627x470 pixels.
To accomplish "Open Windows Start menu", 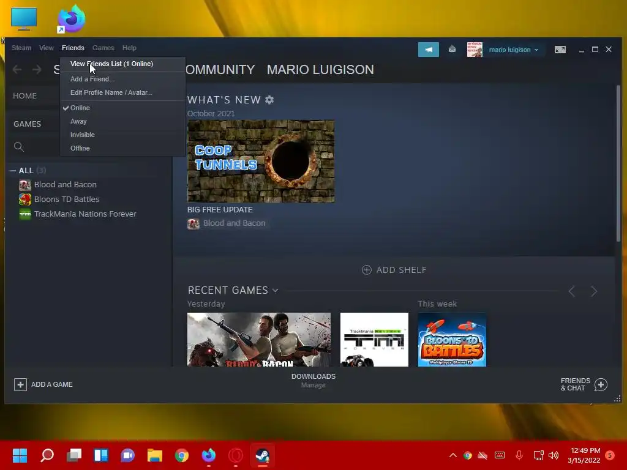I will pyautogui.click(x=20, y=455).
